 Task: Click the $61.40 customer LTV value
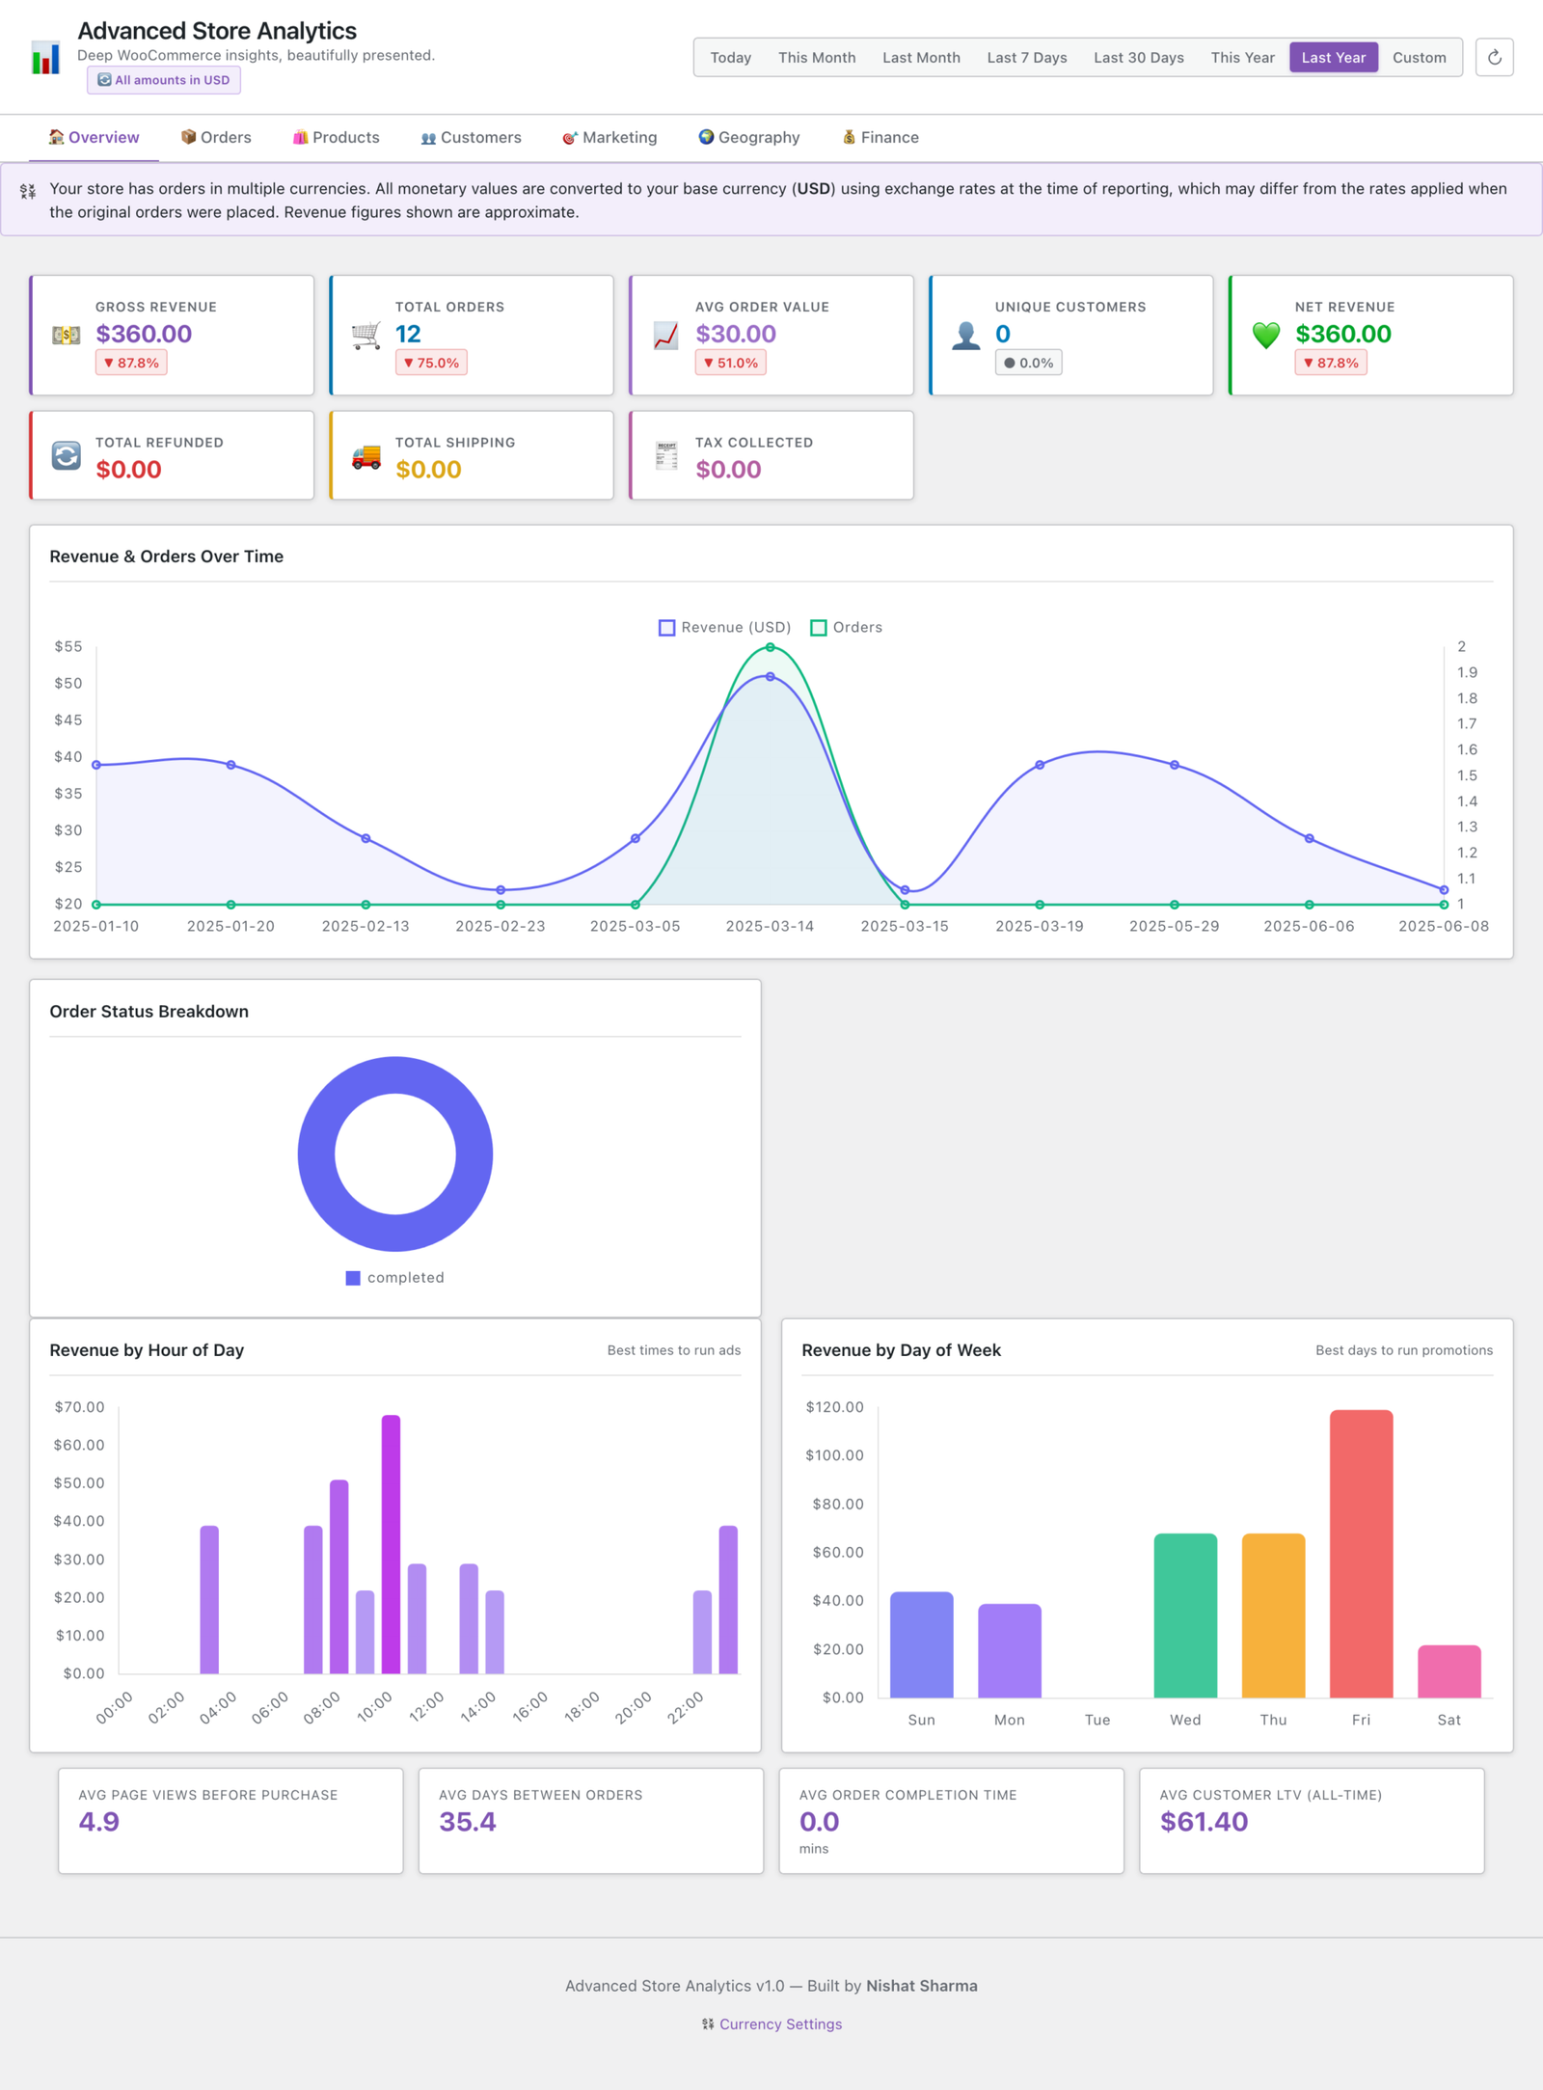(1204, 1821)
